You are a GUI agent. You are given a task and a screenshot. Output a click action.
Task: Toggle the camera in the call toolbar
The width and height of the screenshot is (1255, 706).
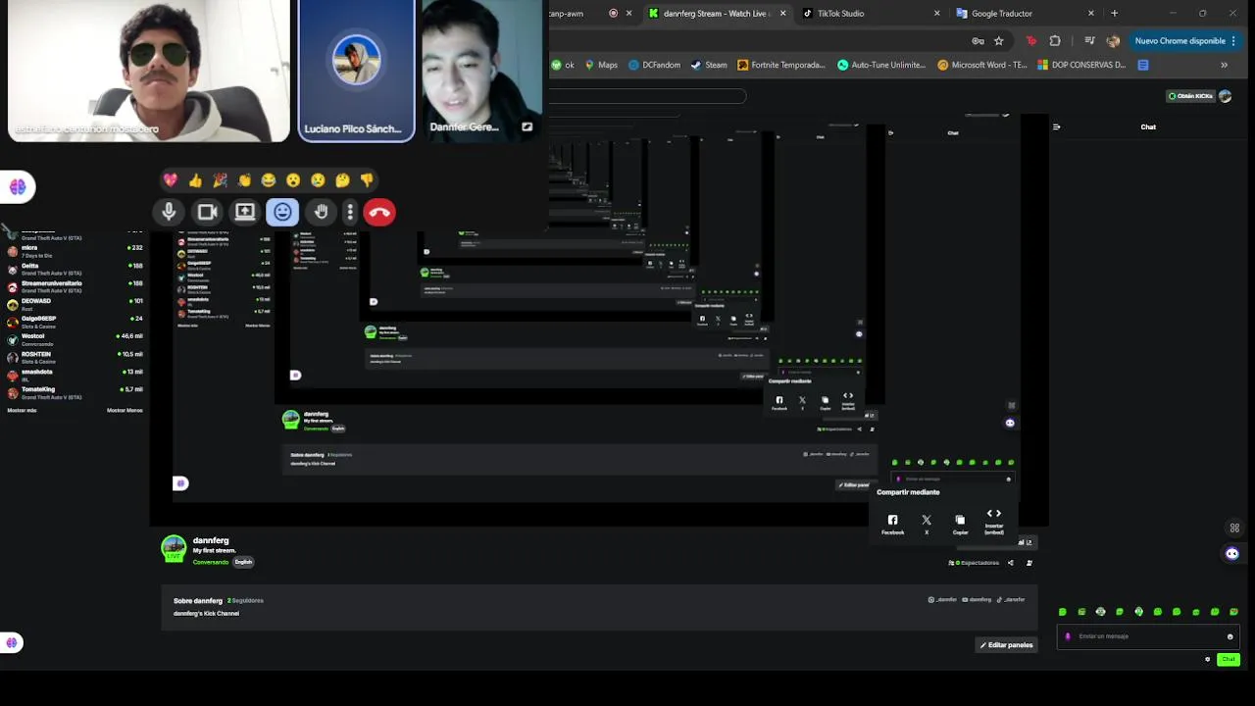click(x=207, y=212)
